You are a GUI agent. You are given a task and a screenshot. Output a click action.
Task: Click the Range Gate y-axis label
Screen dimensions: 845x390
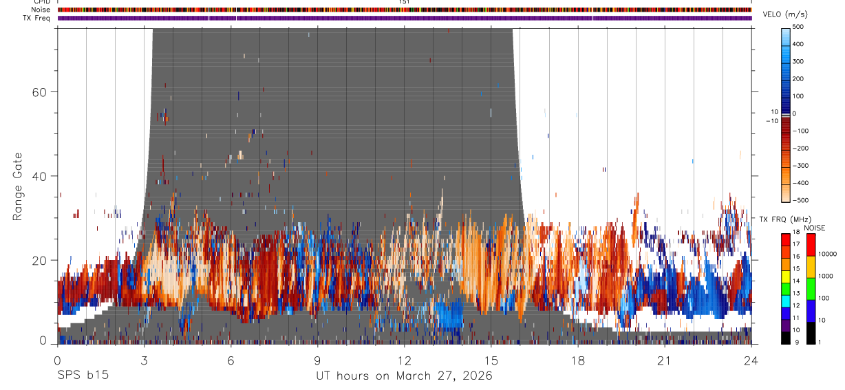18,186
